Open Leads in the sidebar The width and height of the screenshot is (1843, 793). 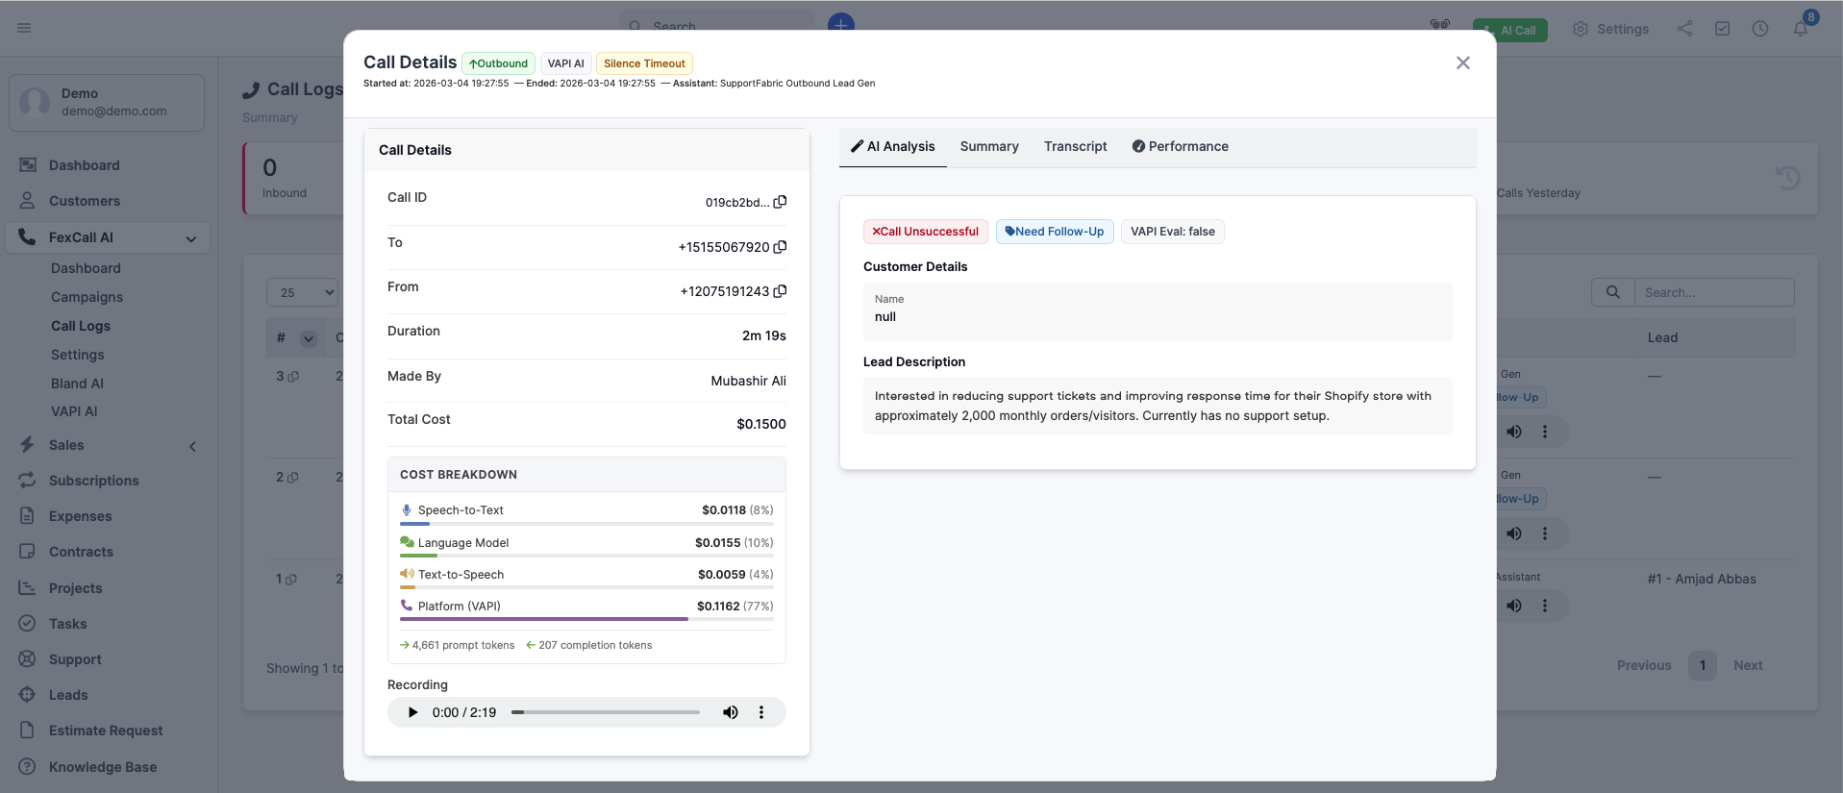click(68, 695)
